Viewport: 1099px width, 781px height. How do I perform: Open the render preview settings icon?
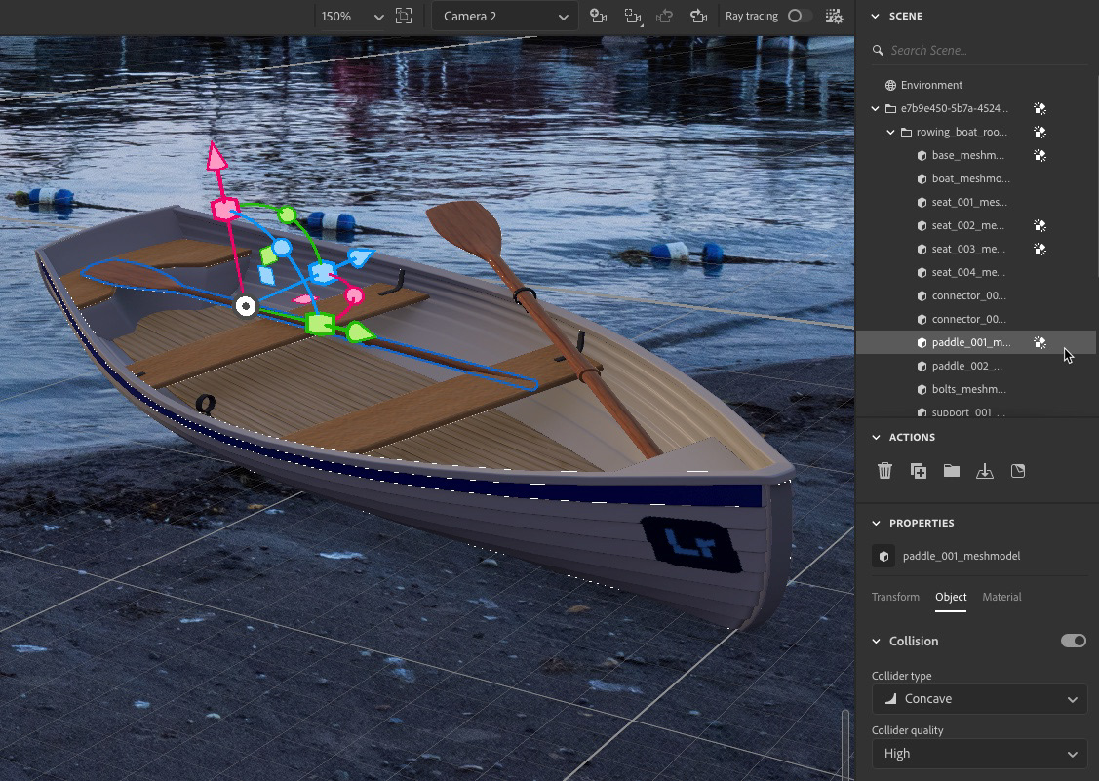(834, 17)
